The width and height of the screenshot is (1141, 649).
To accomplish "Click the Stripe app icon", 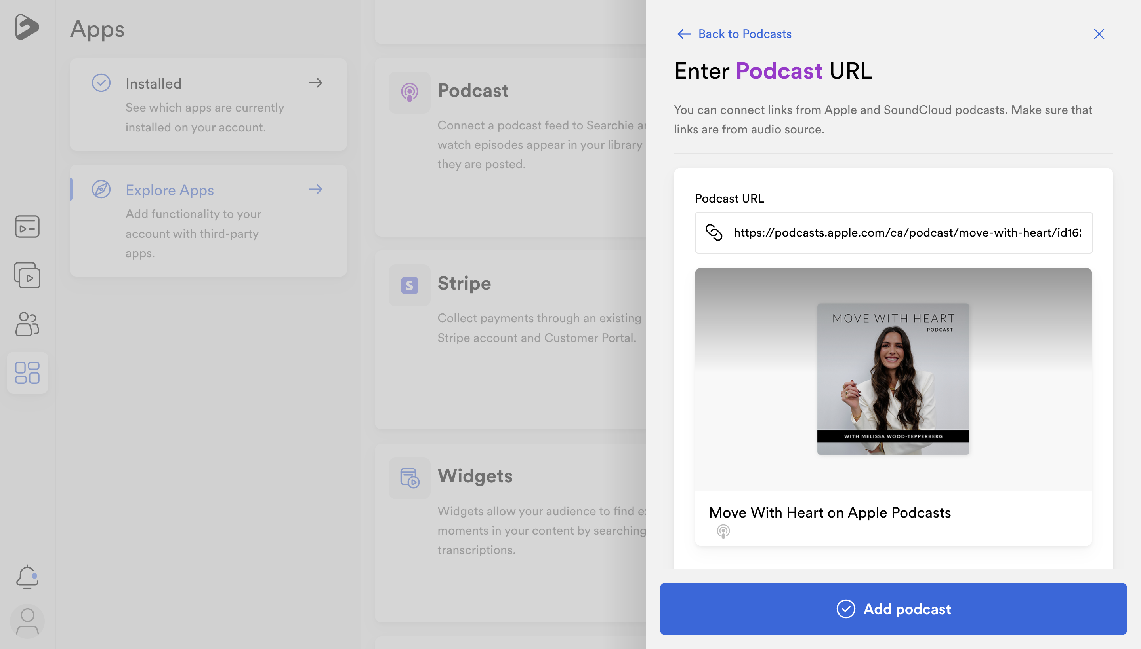I will pyautogui.click(x=409, y=285).
